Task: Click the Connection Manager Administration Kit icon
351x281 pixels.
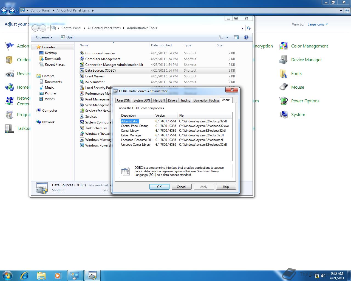Action: tap(82, 65)
